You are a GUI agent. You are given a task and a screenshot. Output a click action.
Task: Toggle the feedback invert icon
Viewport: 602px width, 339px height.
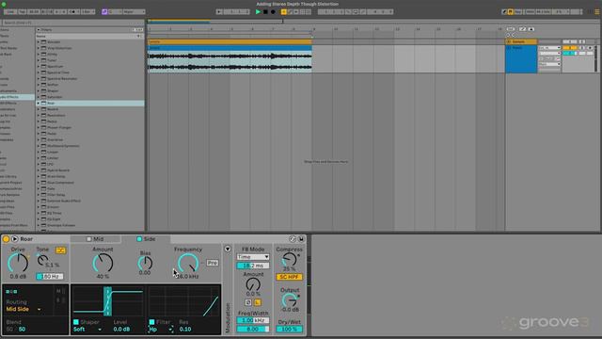click(248, 302)
